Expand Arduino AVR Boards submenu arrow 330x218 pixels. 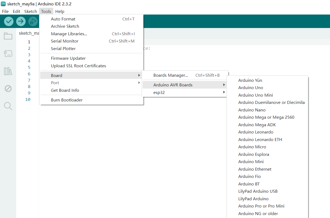224,85
